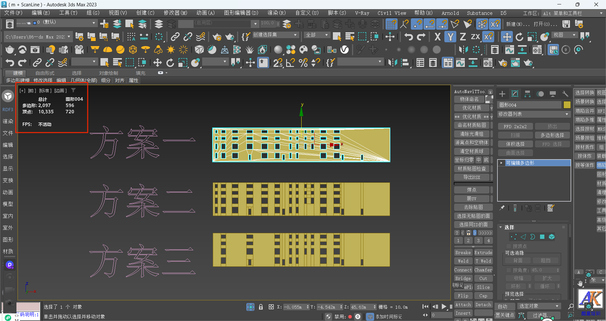Image resolution: width=606 pixels, height=321 pixels.
Task: Click the save file floppy icon
Action: pos(566,24)
